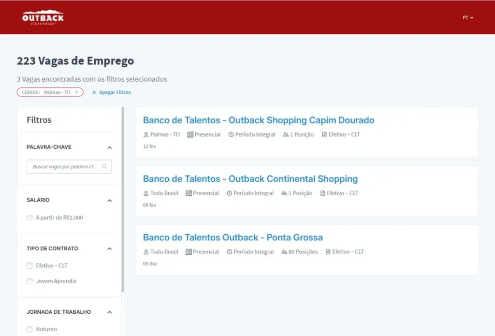This screenshot has width=495, height=336.
Task: Collapse the Salário filter section
Action: [109, 201]
